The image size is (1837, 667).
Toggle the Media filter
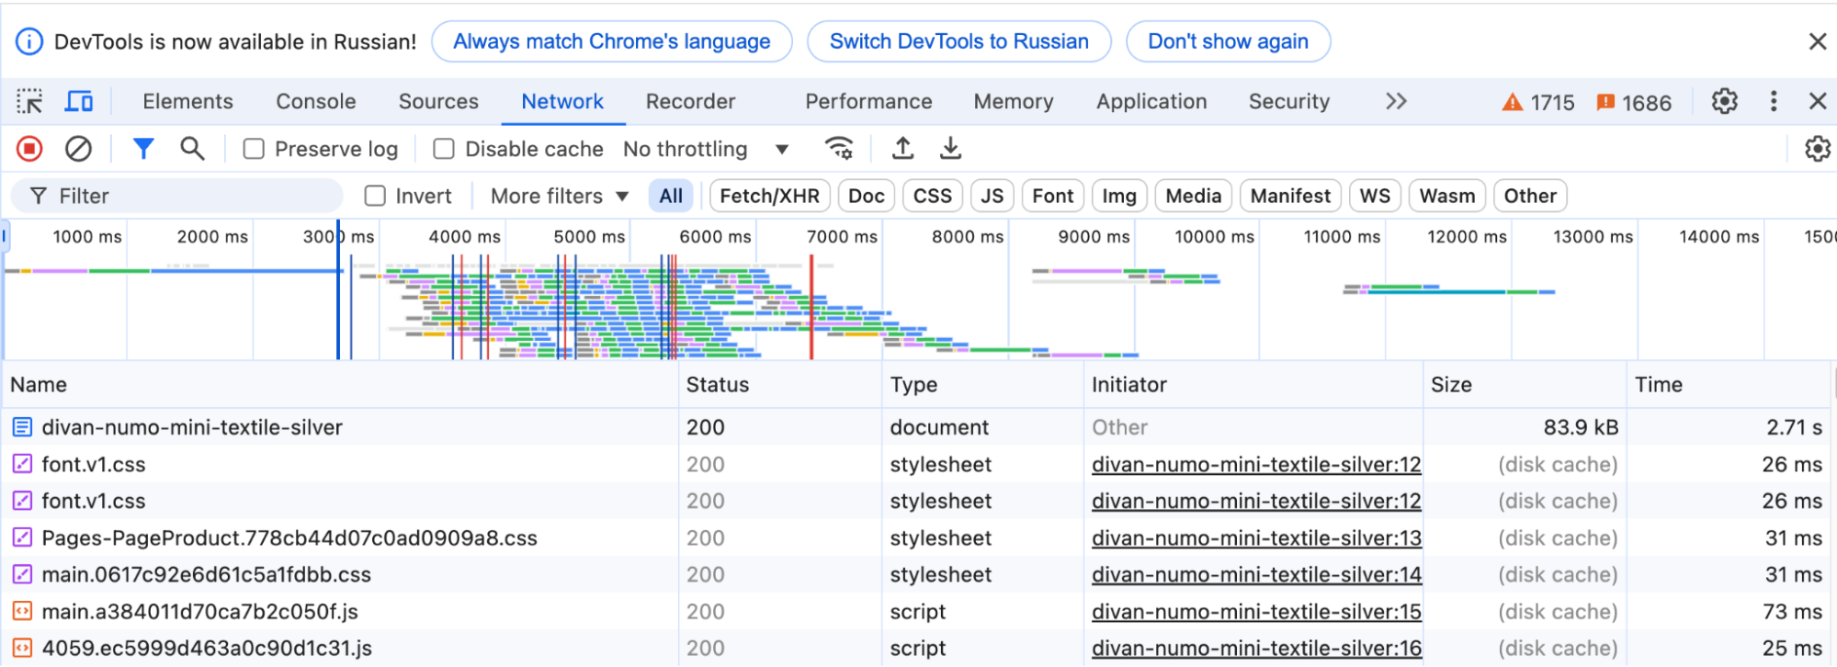pos(1193,196)
